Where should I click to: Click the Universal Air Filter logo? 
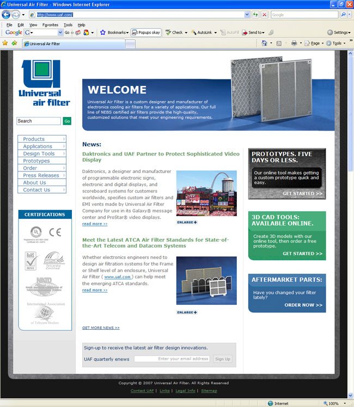[44, 83]
